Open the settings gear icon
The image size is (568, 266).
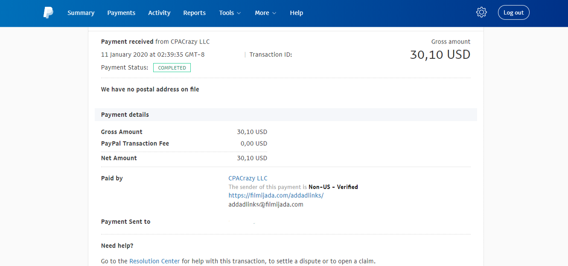coord(481,12)
